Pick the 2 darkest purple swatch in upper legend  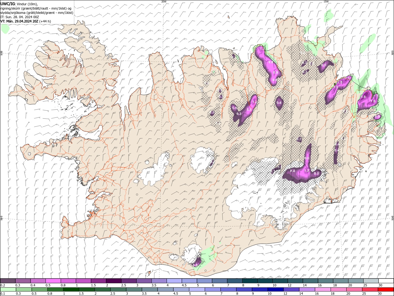pyautogui.click(x=114, y=281)
